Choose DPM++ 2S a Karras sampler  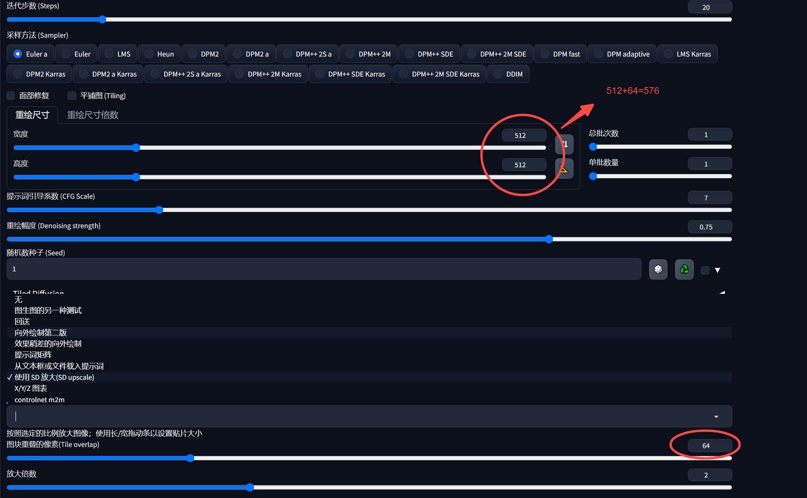pyautogui.click(x=186, y=74)
